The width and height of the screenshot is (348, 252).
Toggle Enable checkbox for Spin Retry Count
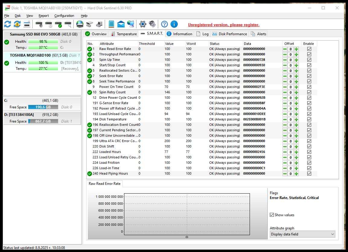tap(309, 92)
